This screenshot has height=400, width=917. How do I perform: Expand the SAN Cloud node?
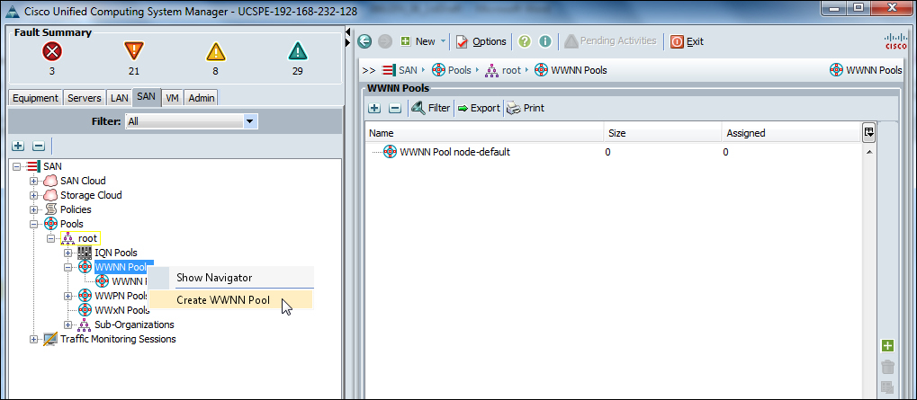click(34, 181)
